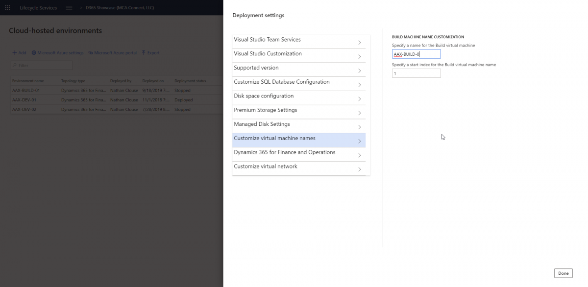Expand the Supported version chevron arrow
This screenshot has height=287, width=588.
pyautogui.click(x=359, y=71)
